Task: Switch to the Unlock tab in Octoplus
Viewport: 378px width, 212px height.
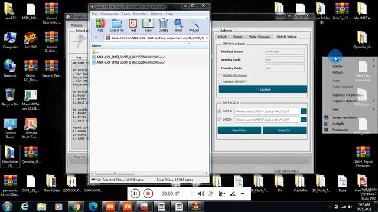Action: click(222, 37)
